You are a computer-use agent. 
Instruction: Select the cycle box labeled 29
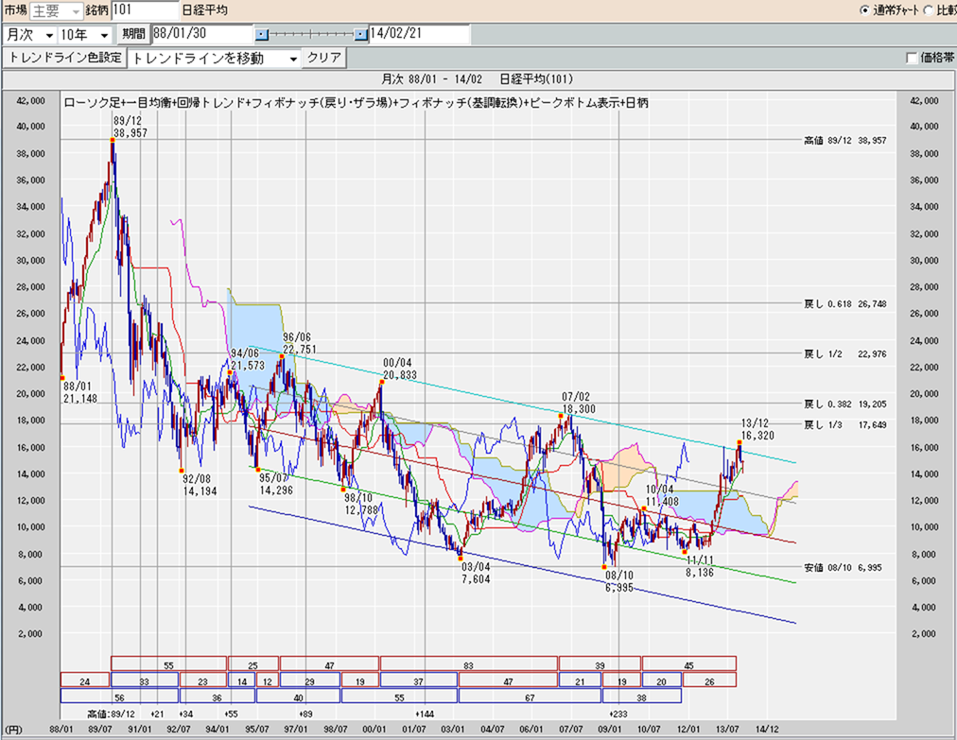tap(310, 680)
